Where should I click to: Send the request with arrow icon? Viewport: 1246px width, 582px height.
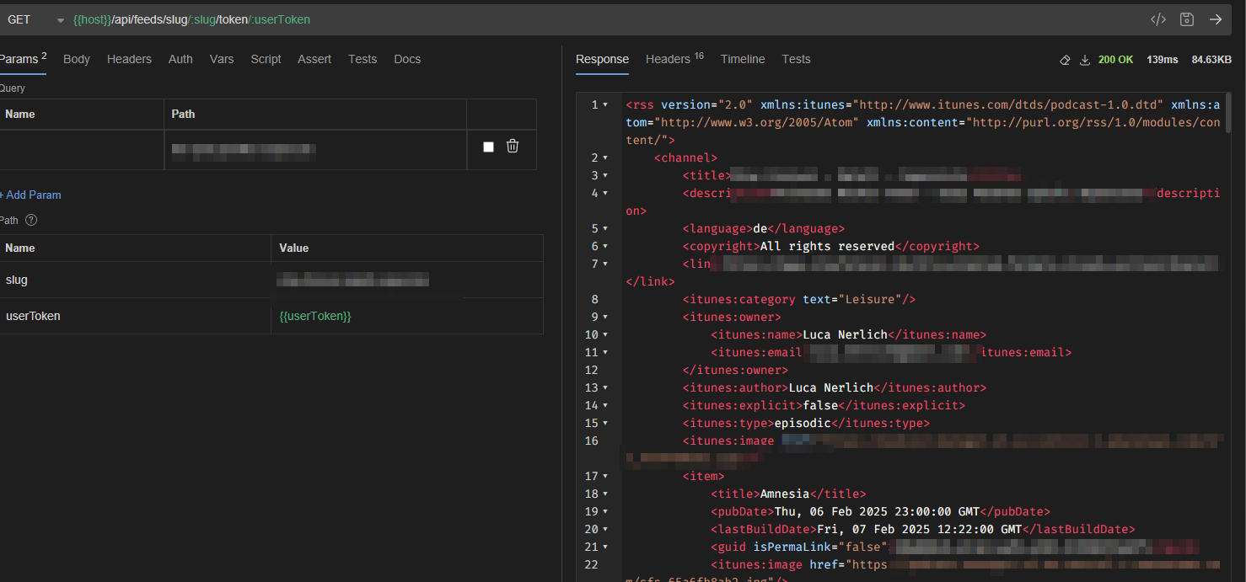coord(1216,19)
